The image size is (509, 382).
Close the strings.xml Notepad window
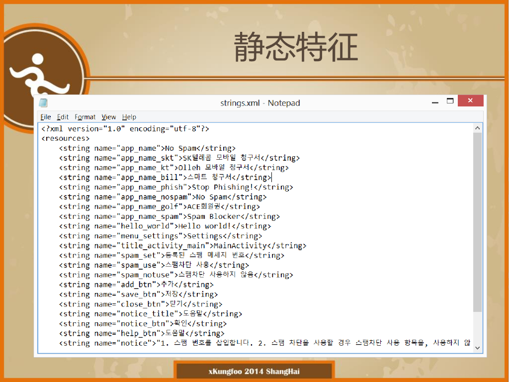470,100
